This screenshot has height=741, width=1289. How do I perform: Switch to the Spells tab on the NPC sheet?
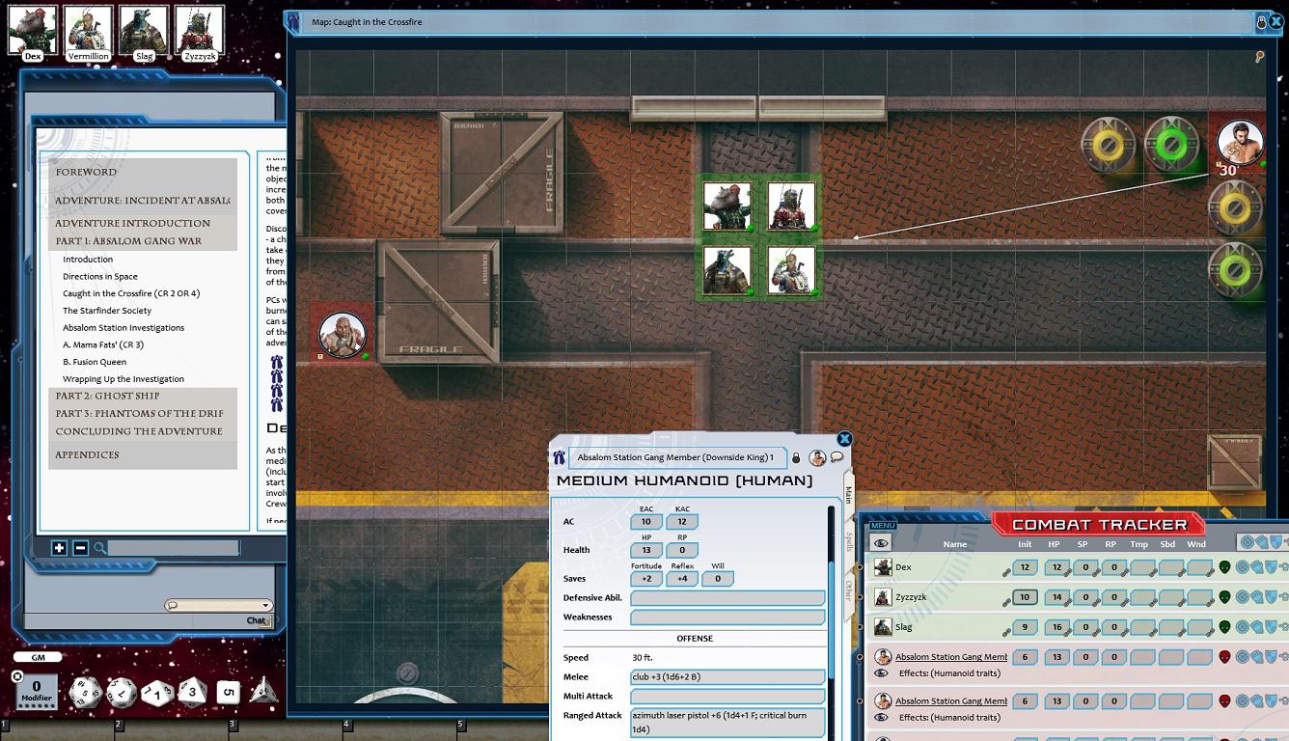(847, 543)
